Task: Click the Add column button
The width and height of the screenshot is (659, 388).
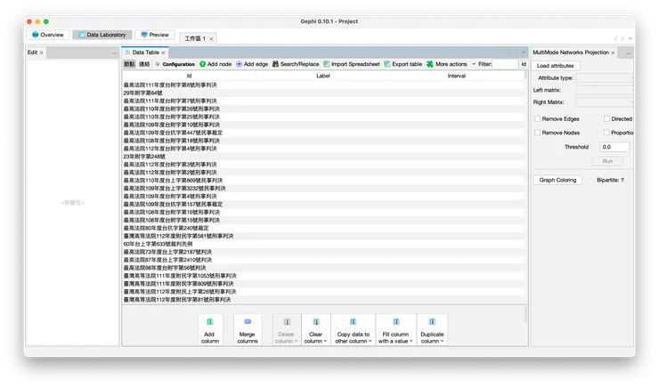Action: click(210, 330)
